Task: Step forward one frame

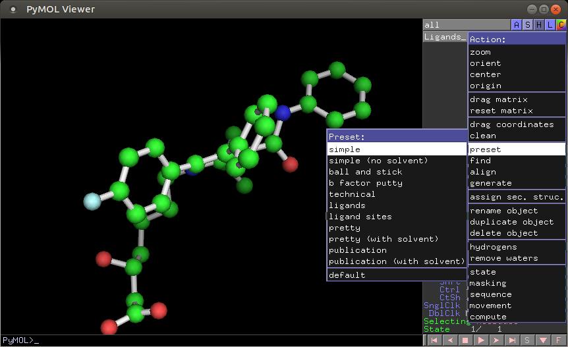Action: 496,340
